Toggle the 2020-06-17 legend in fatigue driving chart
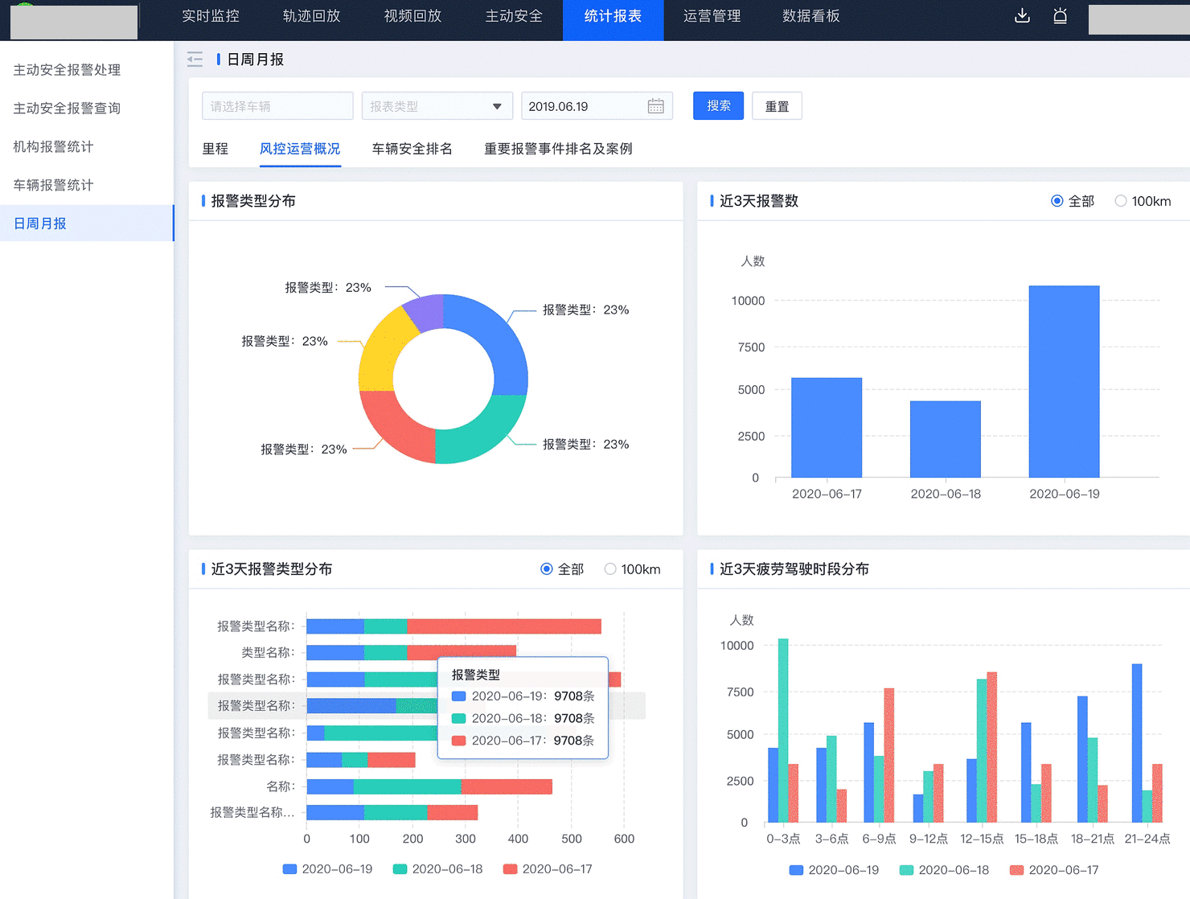This screenshot has height=899, width=1190. [x=1054, y=870]
